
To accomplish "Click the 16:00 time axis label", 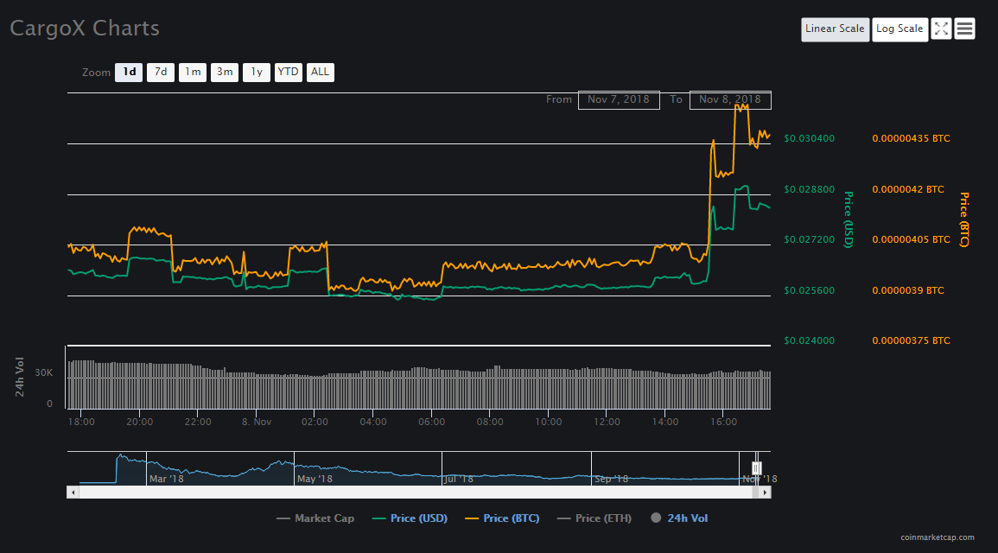I will [x=724, y=422].
